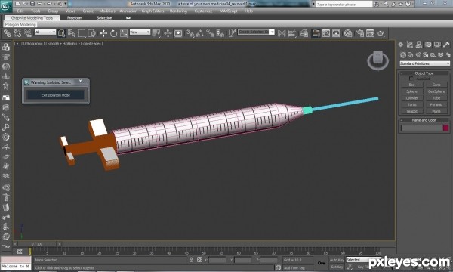Image resolution: width=453 pixels, height=272 pixels.
Task: Toggle the selection lock icon
Action: [x=191, y=260]
